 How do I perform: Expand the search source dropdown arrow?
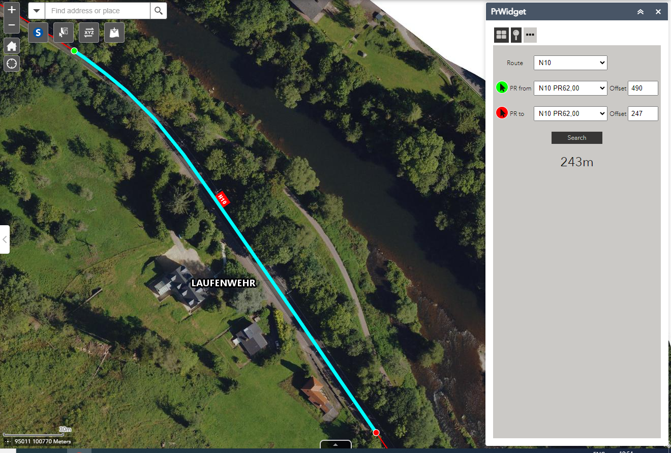[37, 11]
